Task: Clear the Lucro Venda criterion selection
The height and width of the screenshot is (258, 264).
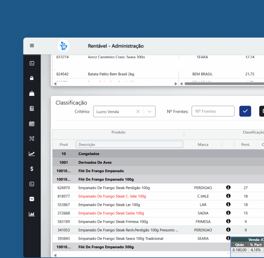Action: [x=138, y=112]
